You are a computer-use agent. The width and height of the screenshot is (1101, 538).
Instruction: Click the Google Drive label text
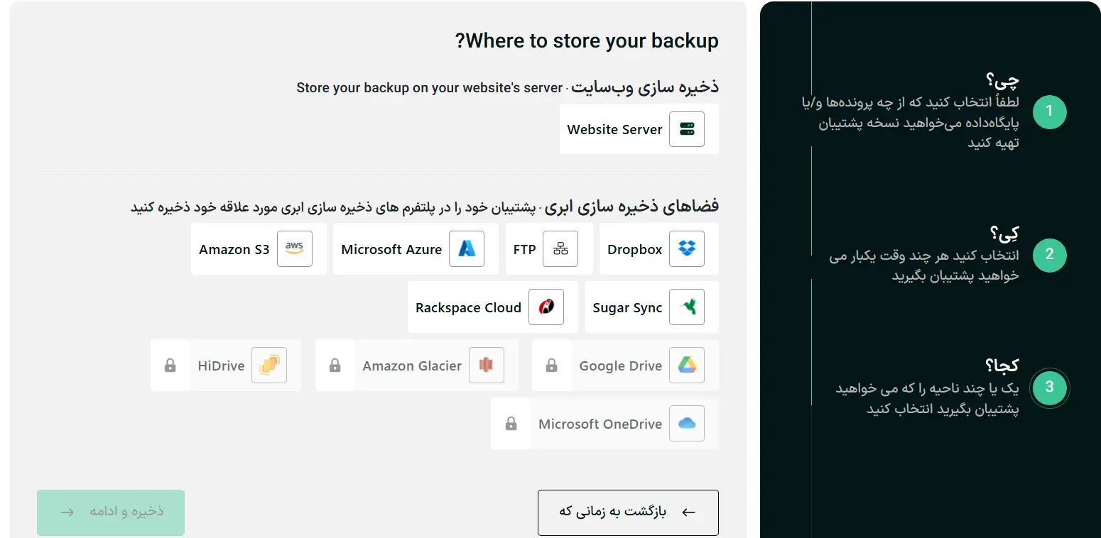point(620,366)
